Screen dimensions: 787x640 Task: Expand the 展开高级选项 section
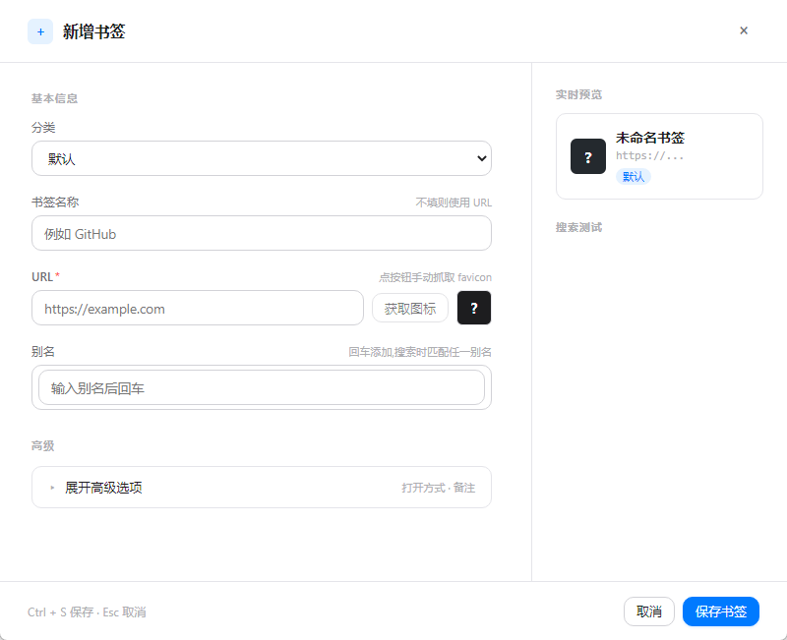pyautogui.click(x=261, y=487)
